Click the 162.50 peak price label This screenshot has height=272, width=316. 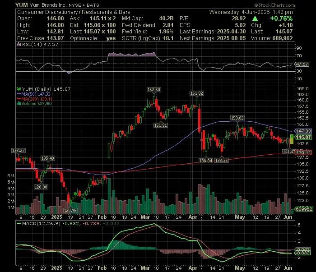point(154,90)
